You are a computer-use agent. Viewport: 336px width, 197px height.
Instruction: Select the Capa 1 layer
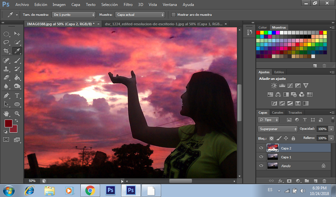(286, 157)
